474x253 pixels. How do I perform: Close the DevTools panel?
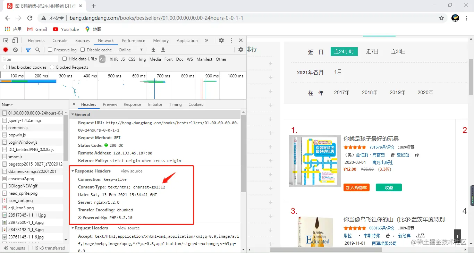click(240, 40)
